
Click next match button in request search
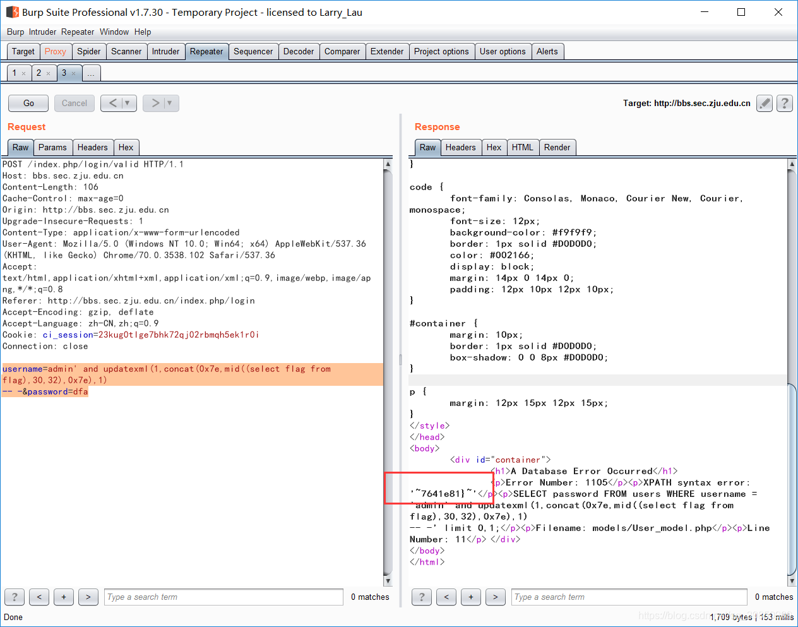click(88, 597)
